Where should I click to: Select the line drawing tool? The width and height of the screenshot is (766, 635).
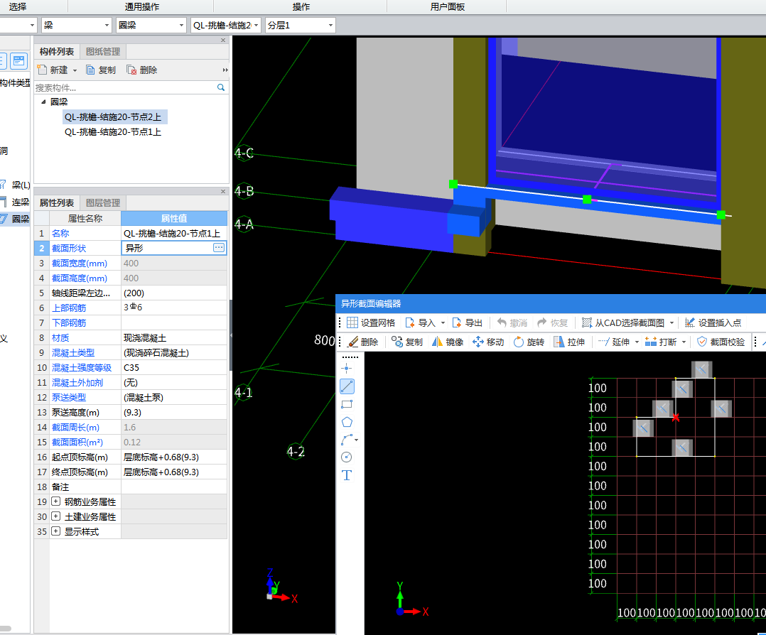347,386
